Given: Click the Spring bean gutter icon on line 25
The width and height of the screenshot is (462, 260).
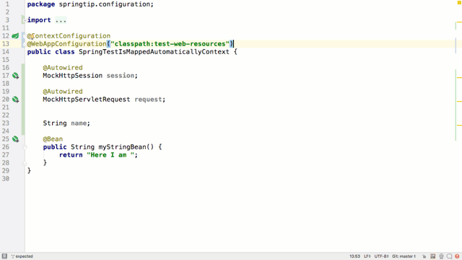Looking at the screenshot, I should point(16,139).
